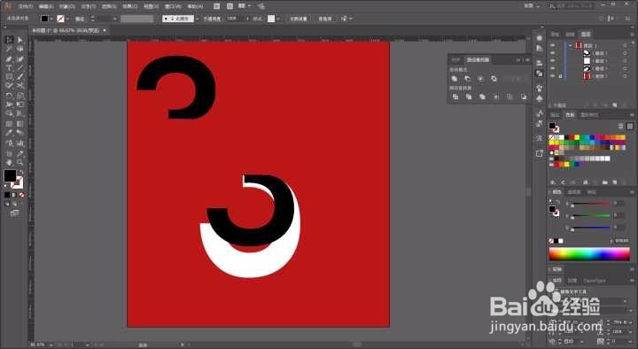Select the Rotate tool
This screenshot has width=638, height=349.
pos(10,96)
